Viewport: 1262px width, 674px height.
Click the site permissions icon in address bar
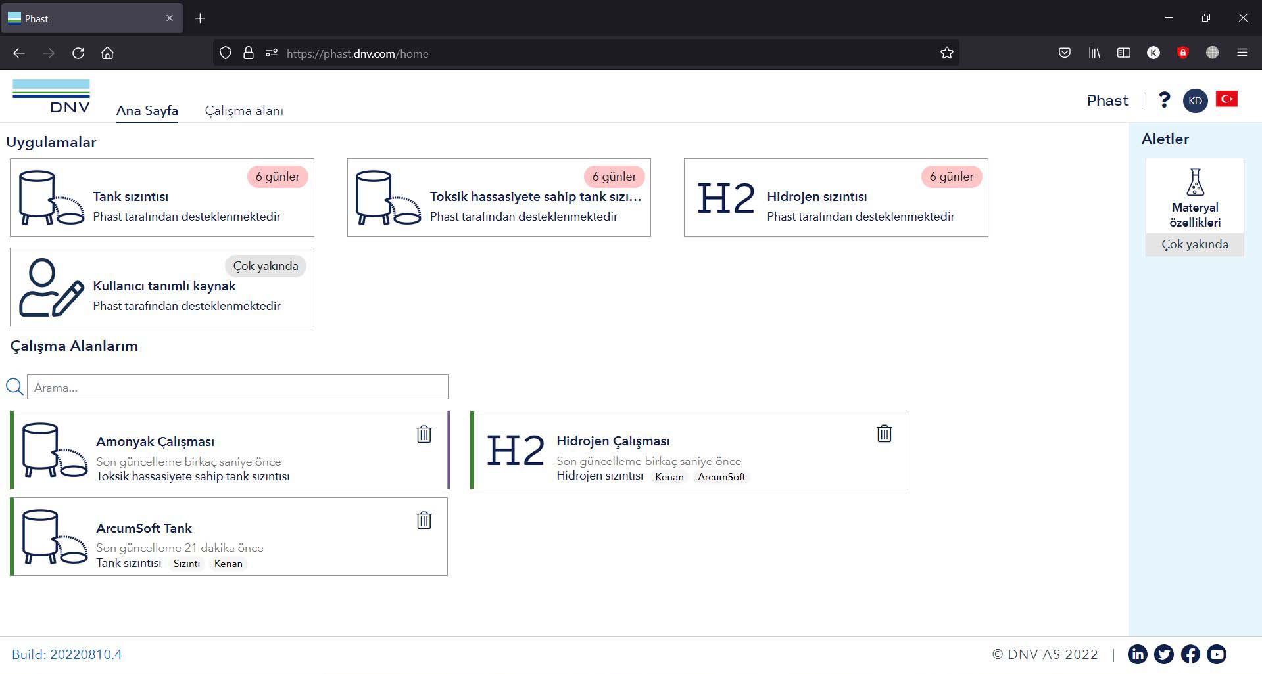point(272,53)
